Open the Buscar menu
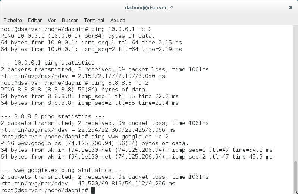This screenshot has width=298, height=194. [70, 20]
